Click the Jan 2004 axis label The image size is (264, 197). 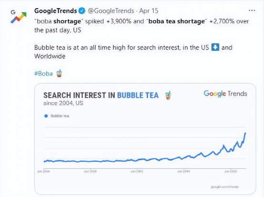pyautogui.click(x=43, y=171)
